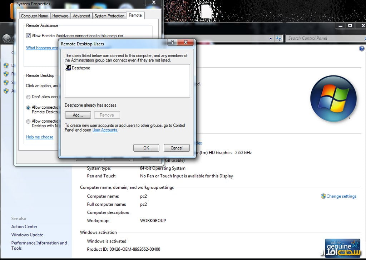This screenshot has width=366, height=260.
Task: Click the blue help icon in Control Panel
Action: (x=361, y=49)
